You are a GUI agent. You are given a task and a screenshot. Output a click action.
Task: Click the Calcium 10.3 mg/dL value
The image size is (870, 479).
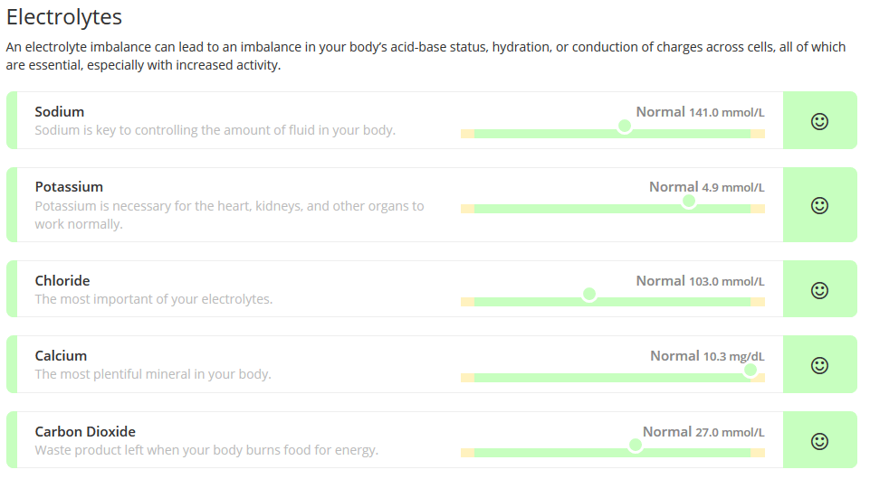[733, 357]
